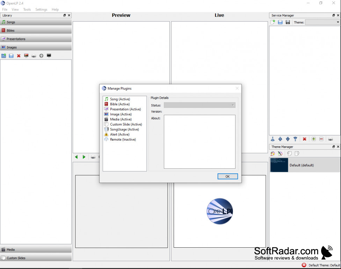Export a theme in Theme Manager
This screenshot has width=341, height=269.
tap(297, 153)
